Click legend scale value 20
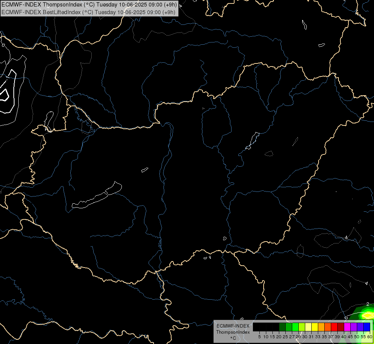Image resolution: width=374 pixels, height=344 pixels. tap(279, 337)
